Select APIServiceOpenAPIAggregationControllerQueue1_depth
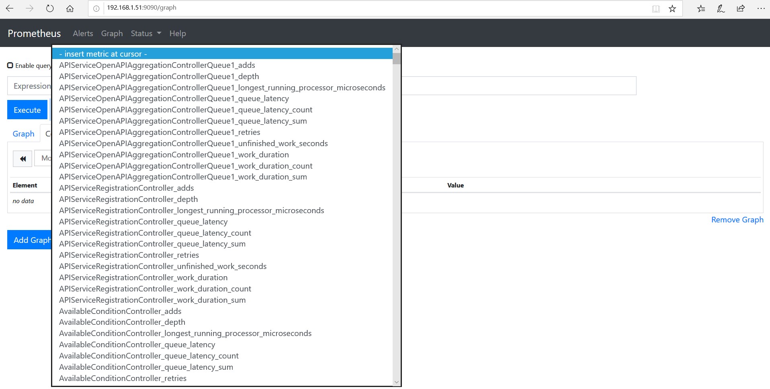Image resolution: width=770 pixels, height=389 pixels. [222, 76]
